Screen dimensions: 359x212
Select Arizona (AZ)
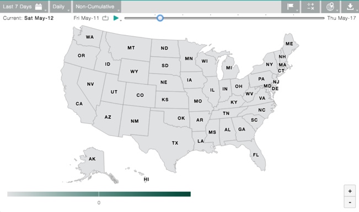point(108,117)
